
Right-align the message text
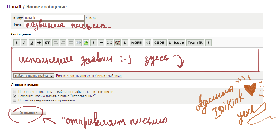(x=63, y=43)
